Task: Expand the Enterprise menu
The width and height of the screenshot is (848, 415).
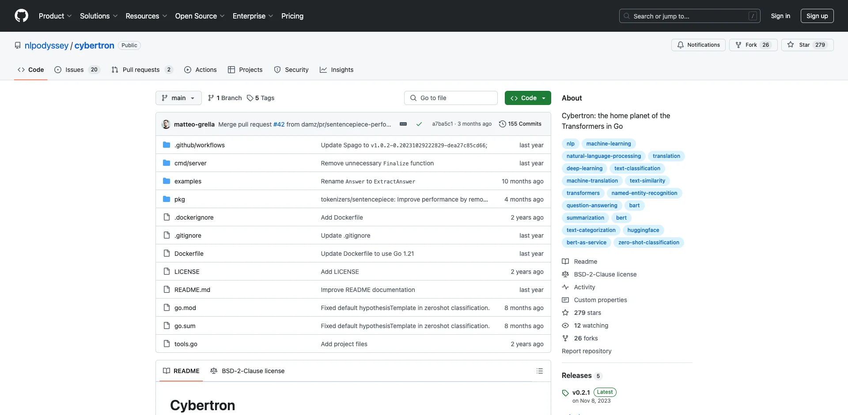Action: [x=253, y=16]
